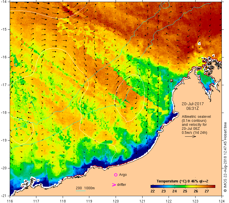
Task: Click the '0.5m/s (1kt 24h)' scale text
Action: tap(194, 133)
